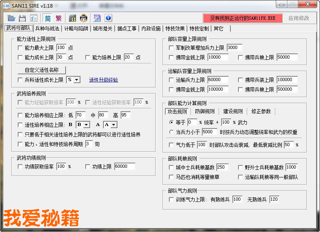
Task: Click the checklist icon in toolbar
Action: coord(34,18)
